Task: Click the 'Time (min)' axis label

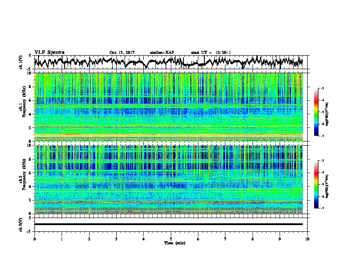Action: [x=175, y=243]
